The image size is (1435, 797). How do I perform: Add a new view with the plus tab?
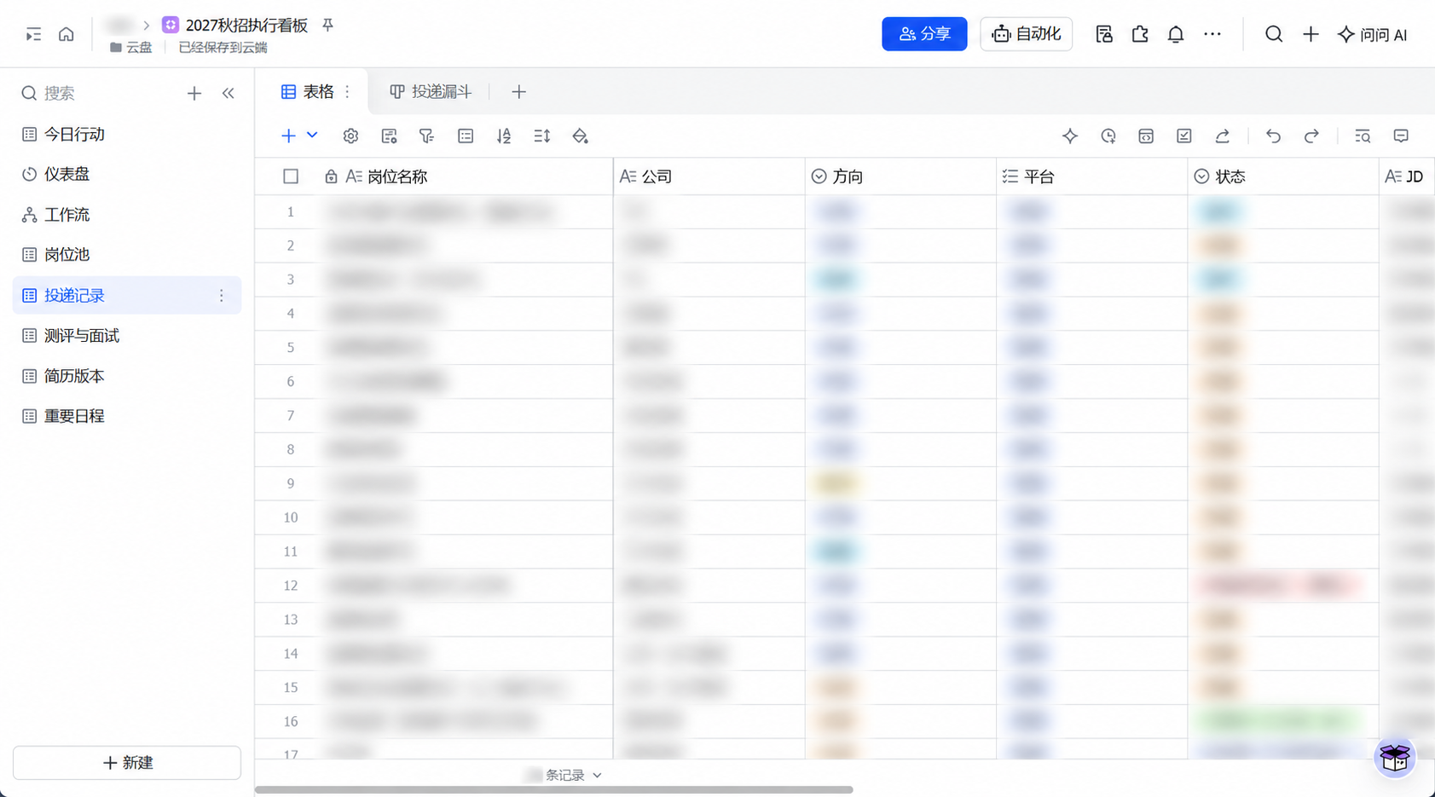coord(518,92)
